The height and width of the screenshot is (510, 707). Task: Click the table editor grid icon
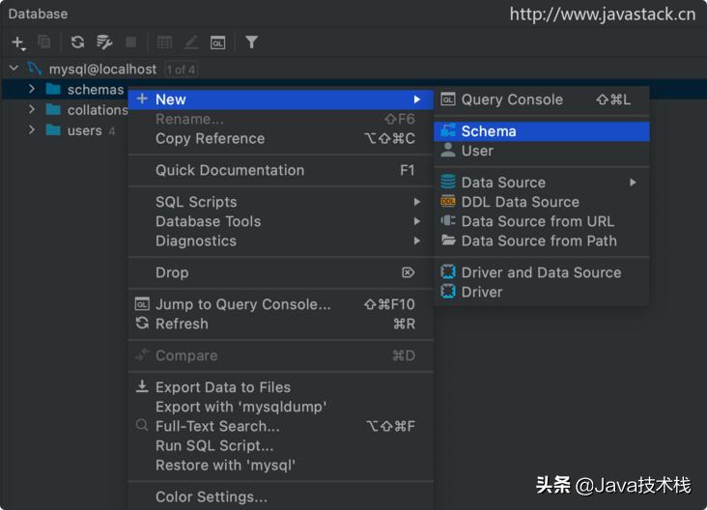click(x=164, y=42)
